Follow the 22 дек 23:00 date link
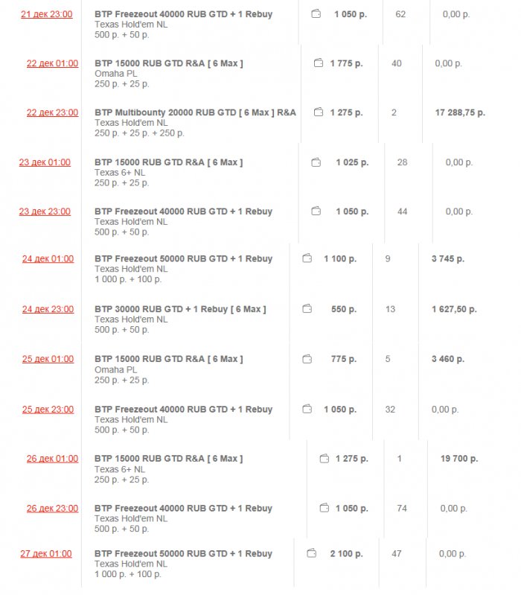The height and width of the screenshot is (595, 521). 52,112
